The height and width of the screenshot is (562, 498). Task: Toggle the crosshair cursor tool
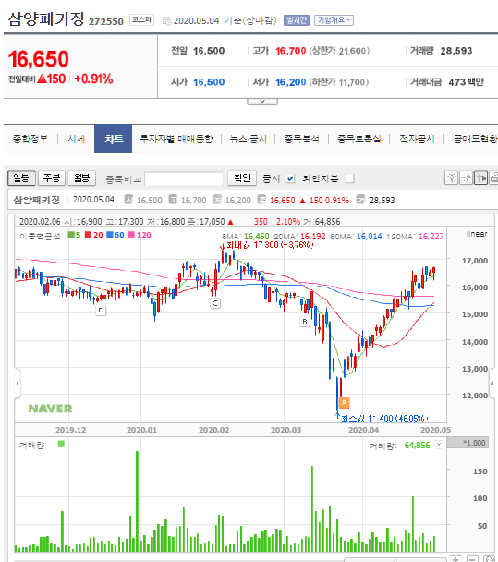coord(480,177)
